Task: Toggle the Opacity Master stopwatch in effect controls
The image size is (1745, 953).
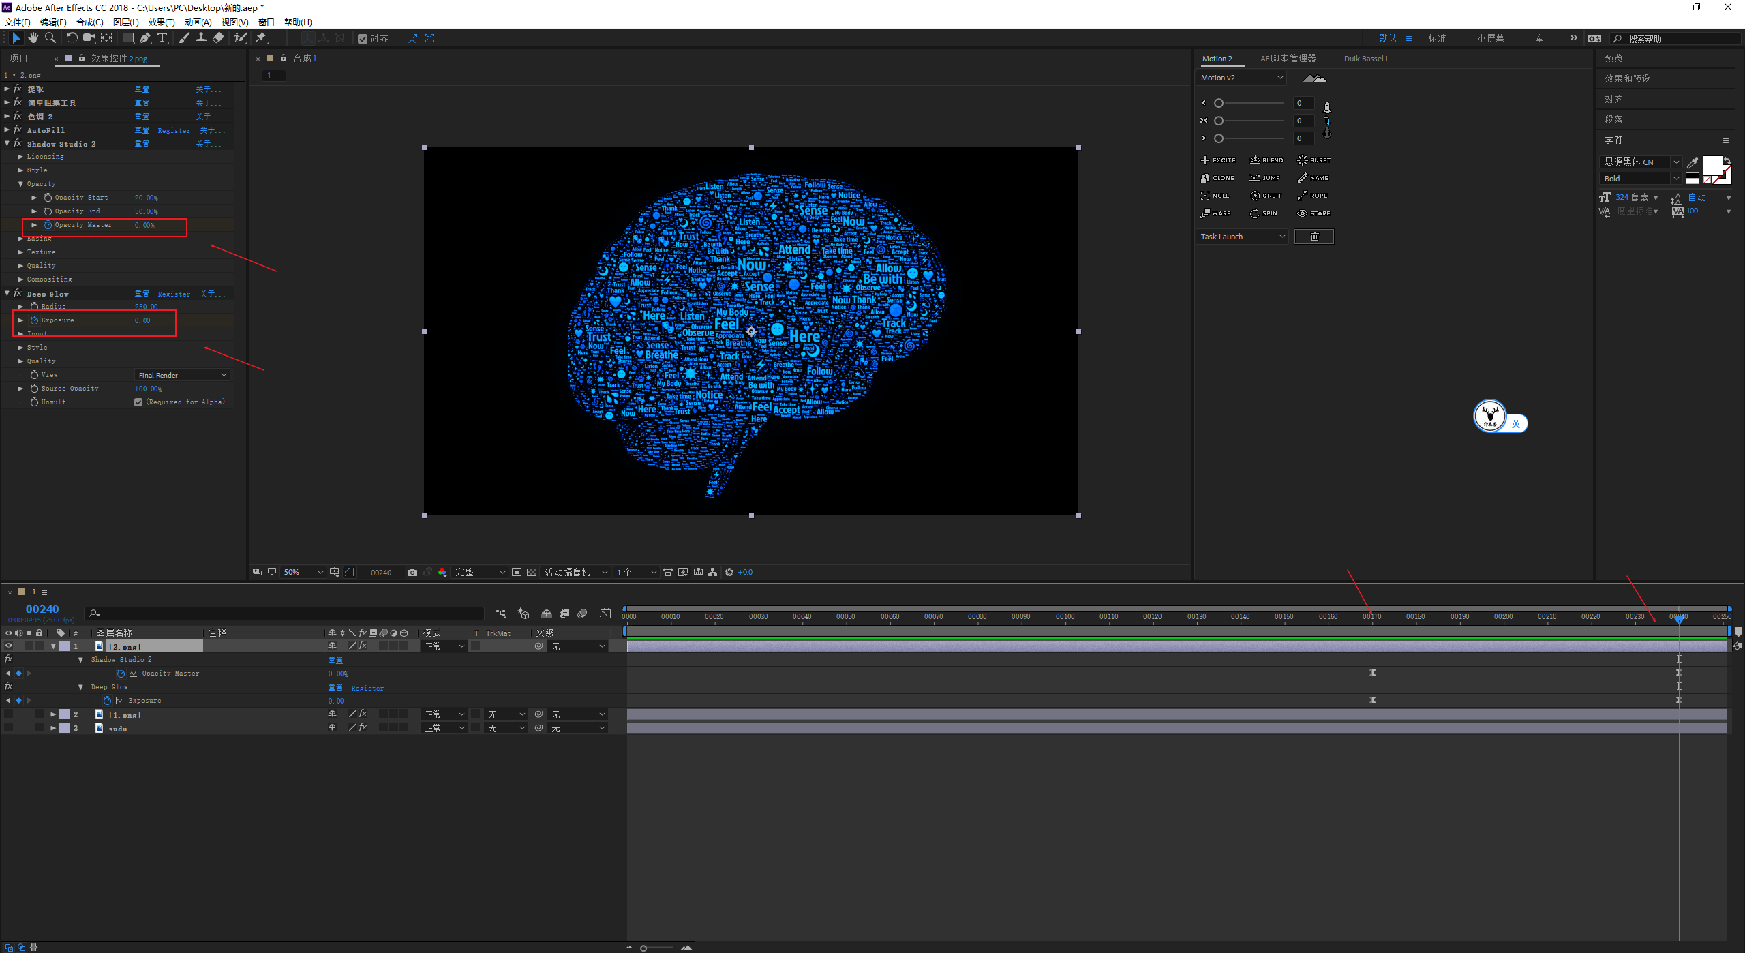Action: (x=48, y=225)
